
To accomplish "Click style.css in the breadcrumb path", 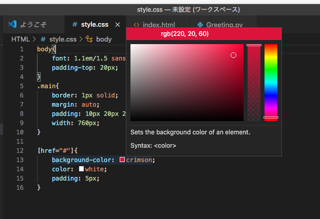I will (x=63, y=39).
